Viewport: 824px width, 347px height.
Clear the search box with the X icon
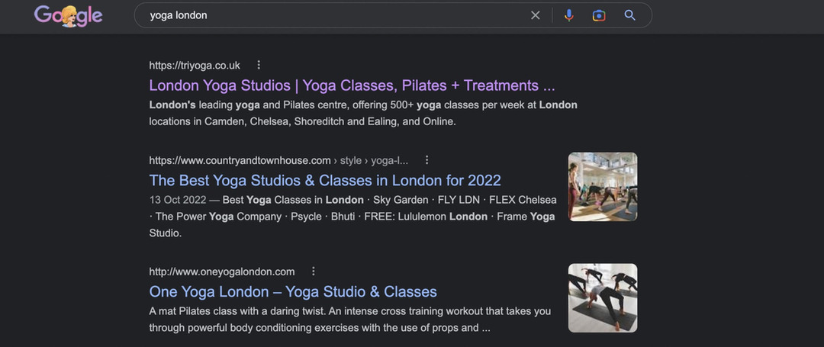click(535, 16)
